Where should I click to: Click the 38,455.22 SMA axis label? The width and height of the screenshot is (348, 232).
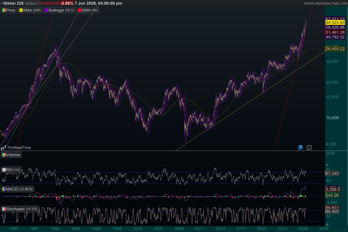pos(335,49)
